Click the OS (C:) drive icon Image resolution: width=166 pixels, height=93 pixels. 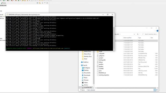[x=83, y=85]
